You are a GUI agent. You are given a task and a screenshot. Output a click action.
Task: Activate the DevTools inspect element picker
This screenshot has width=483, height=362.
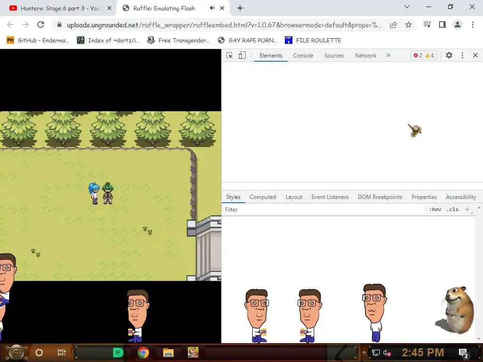coord(230,56)
